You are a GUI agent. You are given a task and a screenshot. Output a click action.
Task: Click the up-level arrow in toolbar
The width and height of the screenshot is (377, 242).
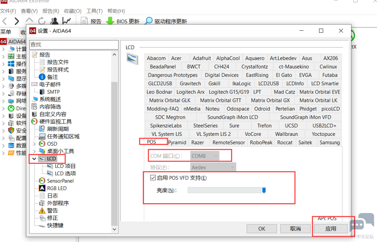click(x=29, y=21)
